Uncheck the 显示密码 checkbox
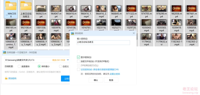The height and width of the screenshot is (95, 200). click(x=78, y=57)
